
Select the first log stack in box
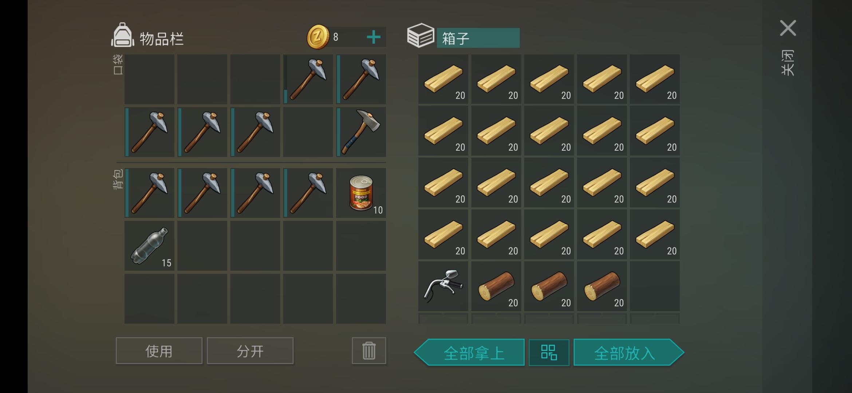point(496,286)
